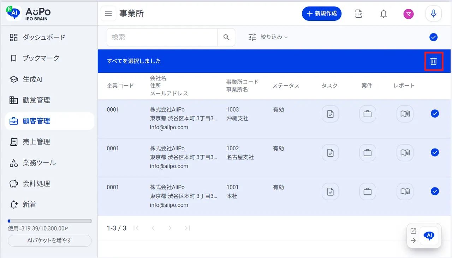Click the 新規作成 button

pos(322,14)
